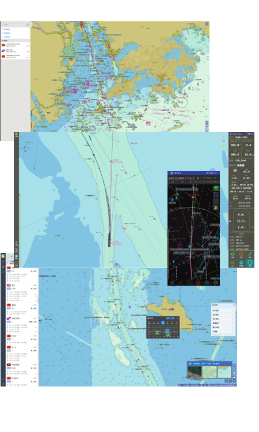The width and height of the screenshot is (259, 432).
Task: Open the search magnifier on phone bottom bar
Action: coord(189,282)
